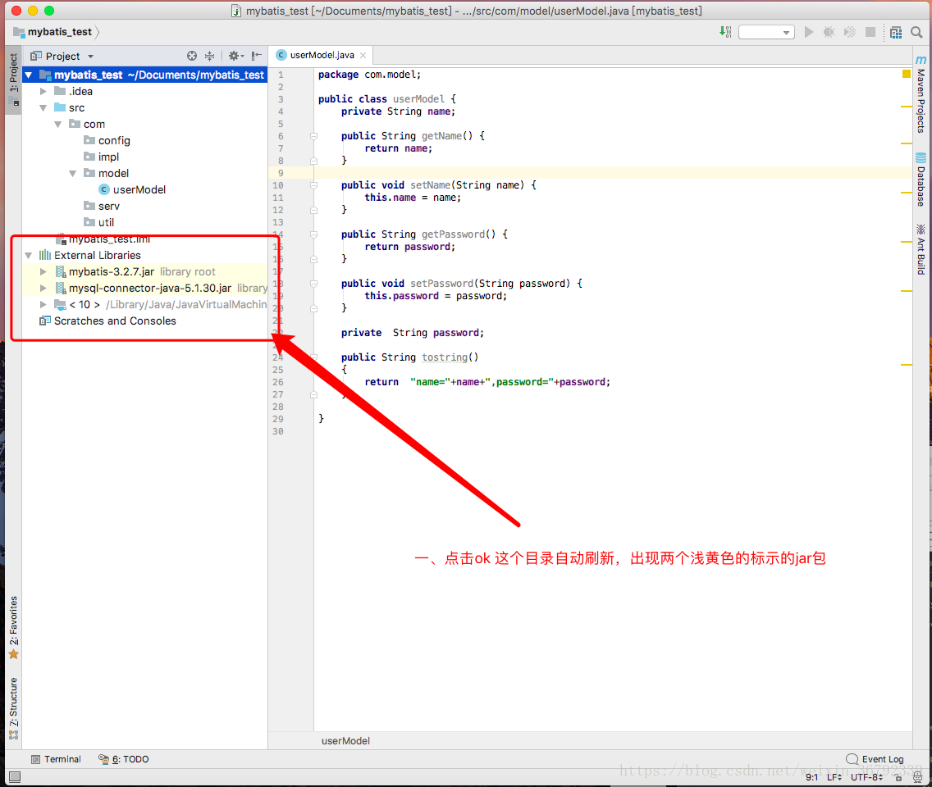This screenshot has height=787, width=932.
Task: Click the Build project icon in toolbar
Action: pos(725,31)
